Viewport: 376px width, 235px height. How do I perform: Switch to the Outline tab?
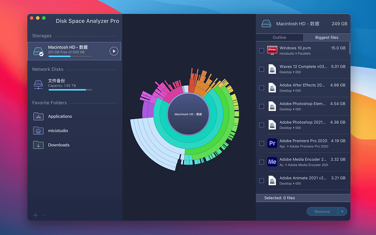tap(279, 38)
